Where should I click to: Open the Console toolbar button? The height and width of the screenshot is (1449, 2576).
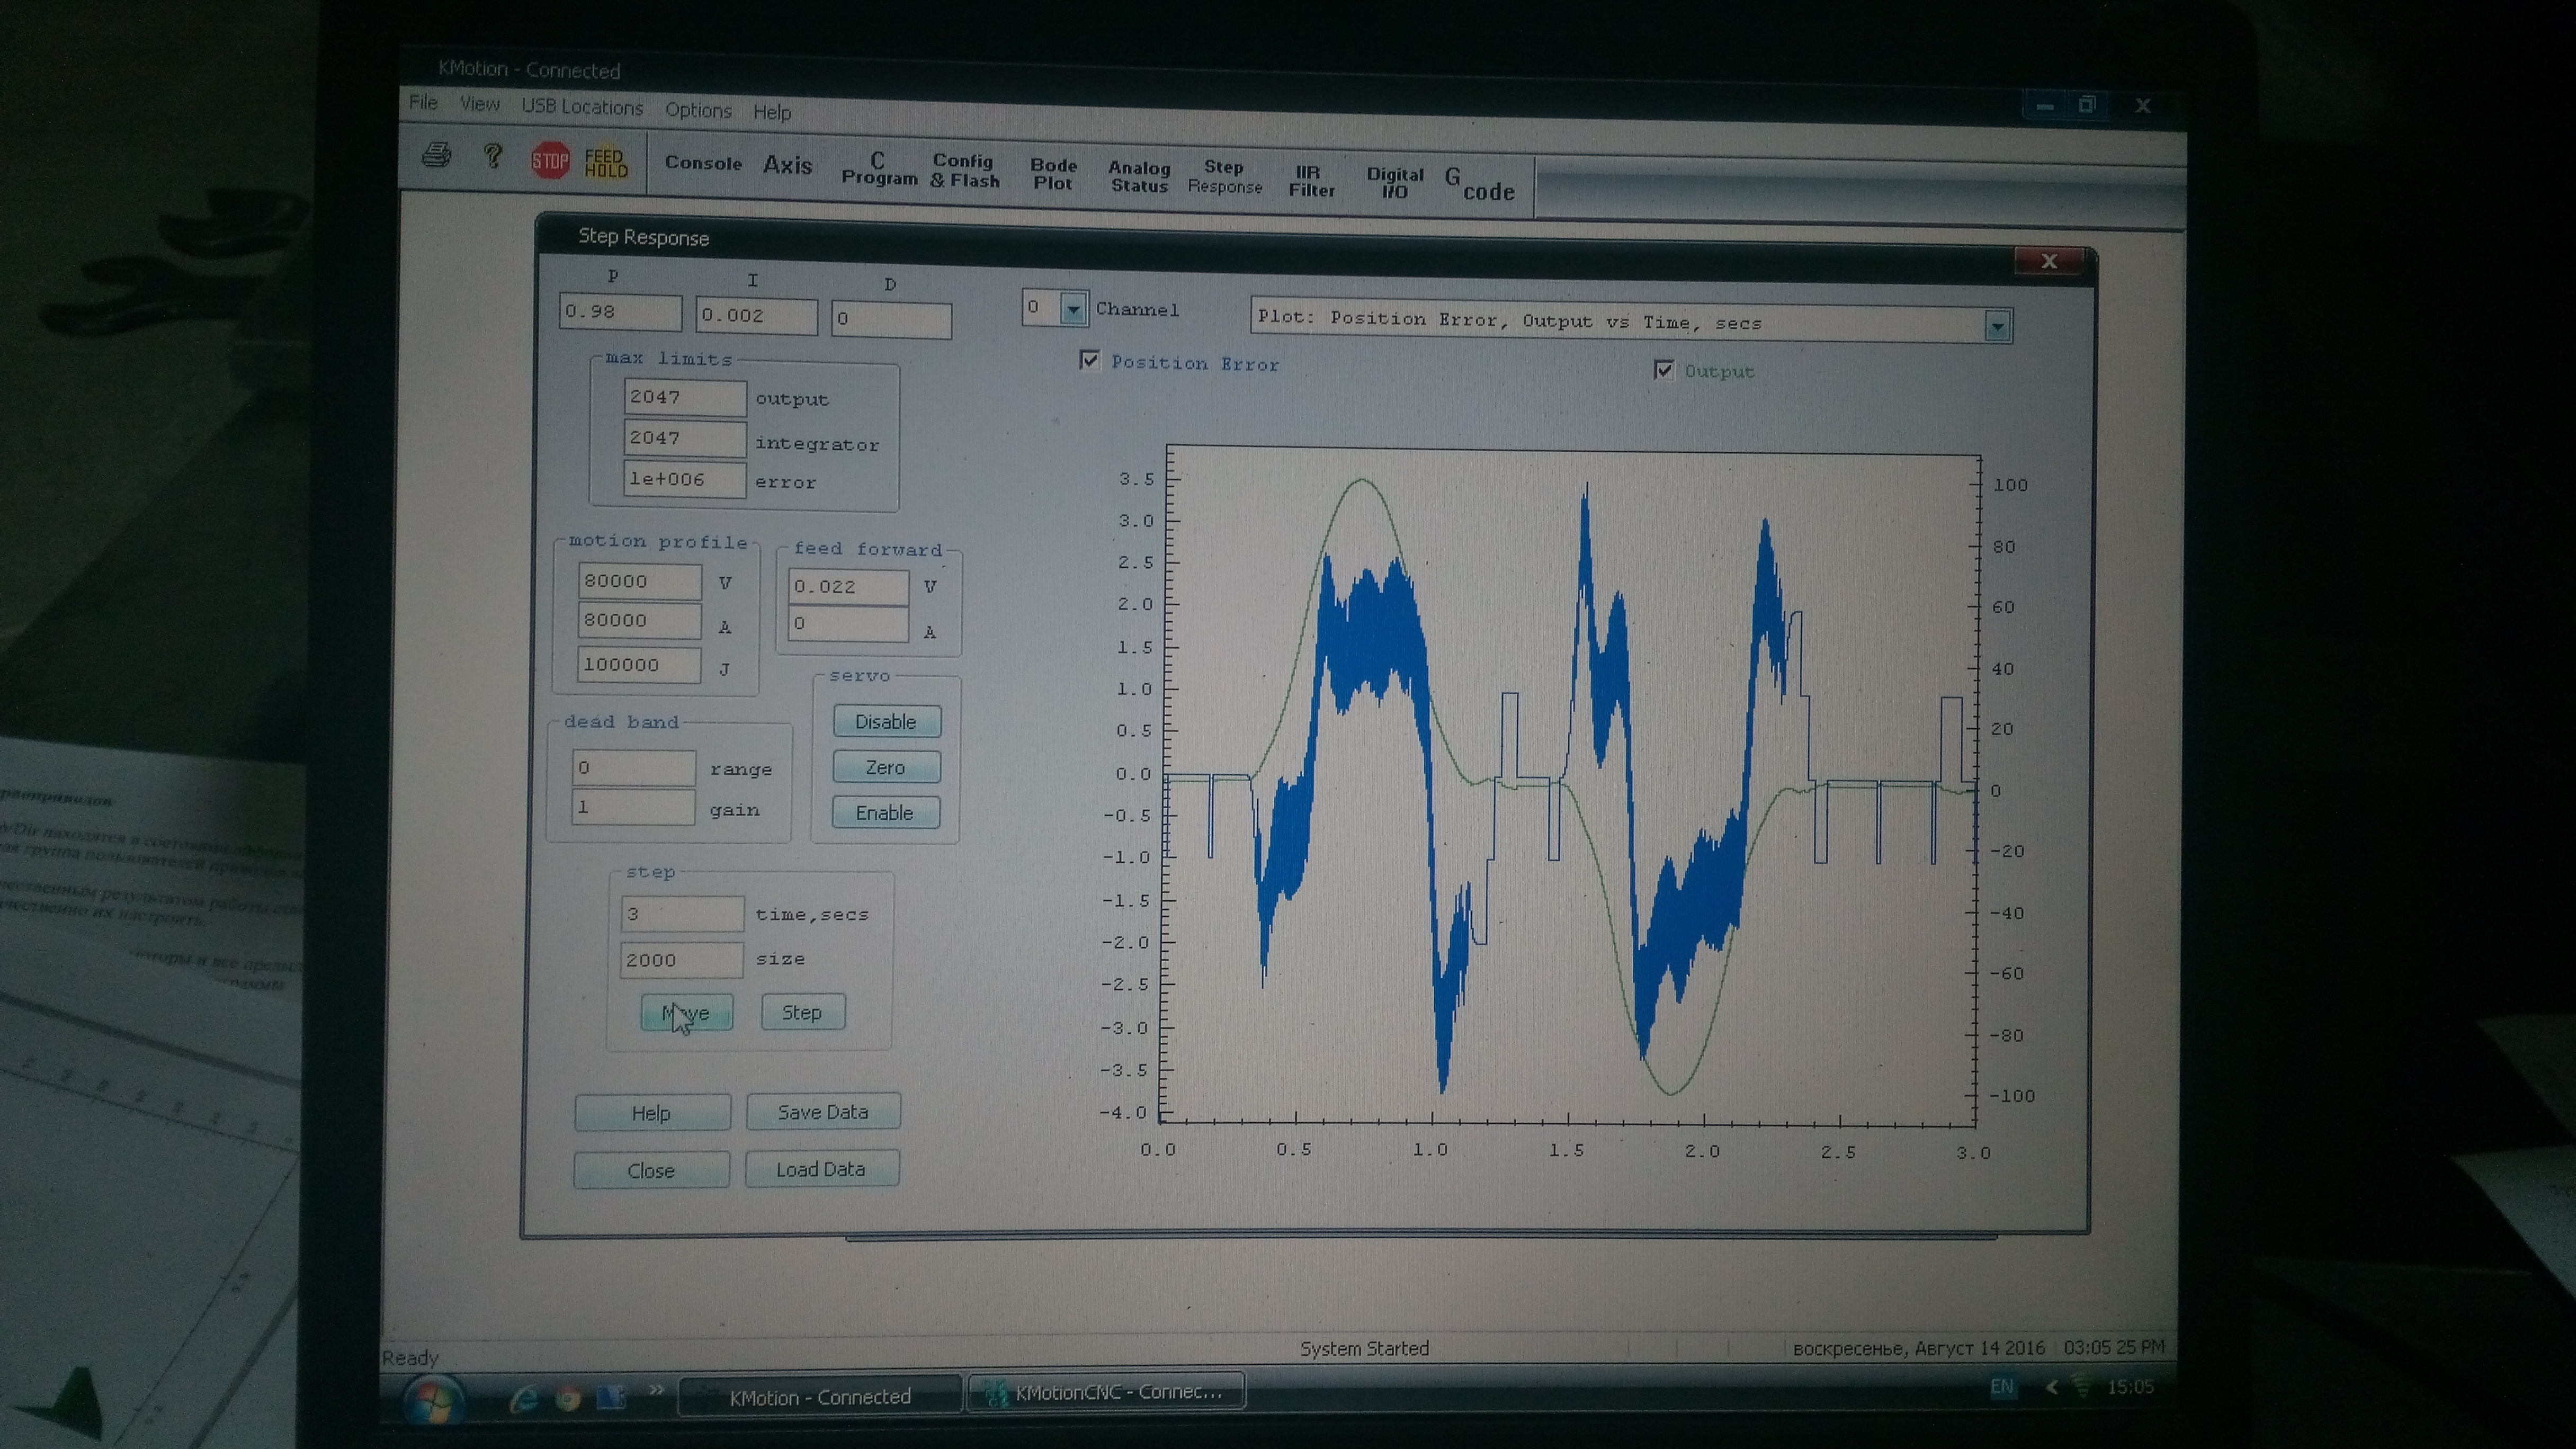(703, 163)
